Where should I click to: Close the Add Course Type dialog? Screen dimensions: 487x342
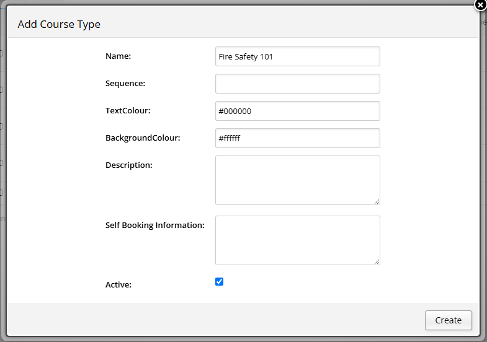click(x=480, y=5)
